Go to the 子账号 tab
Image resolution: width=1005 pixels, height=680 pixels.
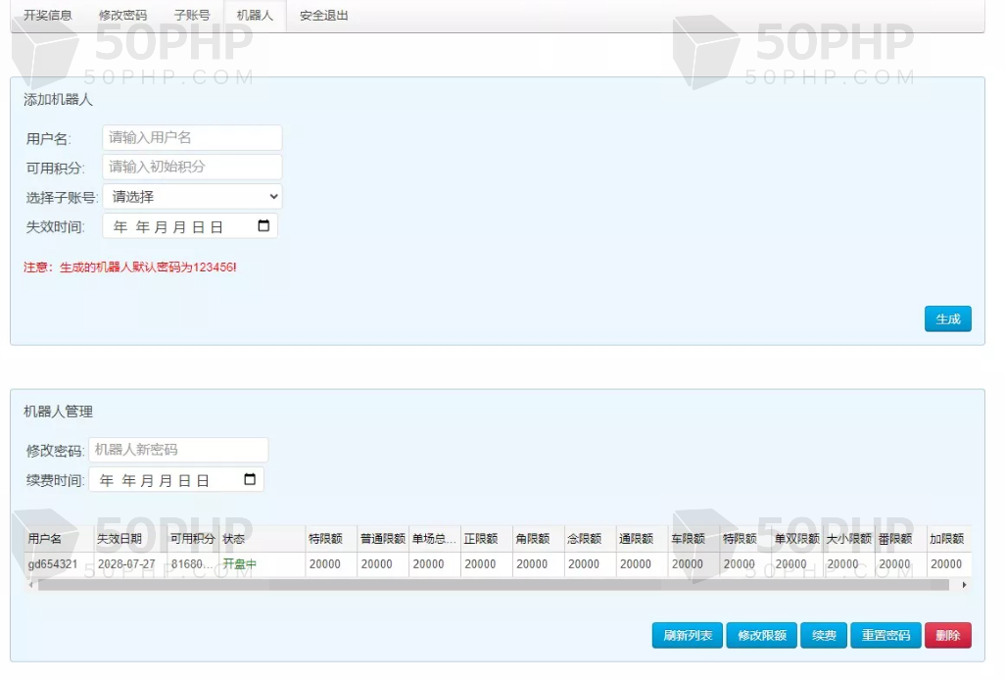tap(192, 16)
